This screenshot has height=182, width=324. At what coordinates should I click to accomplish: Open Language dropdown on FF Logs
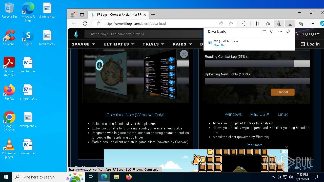pyautogui.click(x=308, y=34)
